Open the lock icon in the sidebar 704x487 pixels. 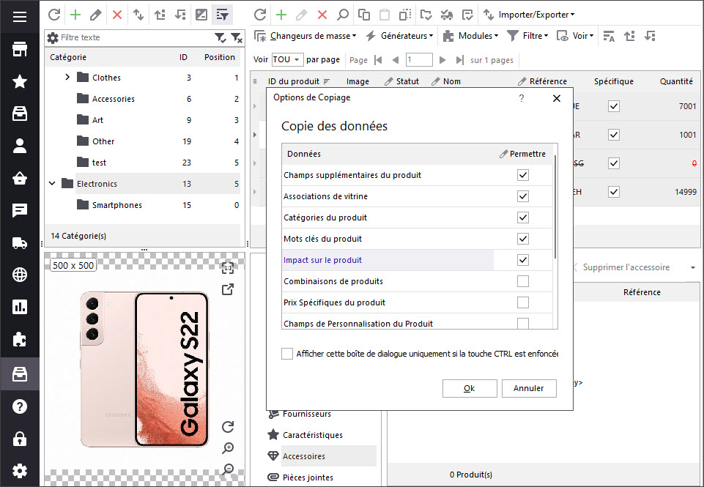pyautogui.click(x=19, y=439)
